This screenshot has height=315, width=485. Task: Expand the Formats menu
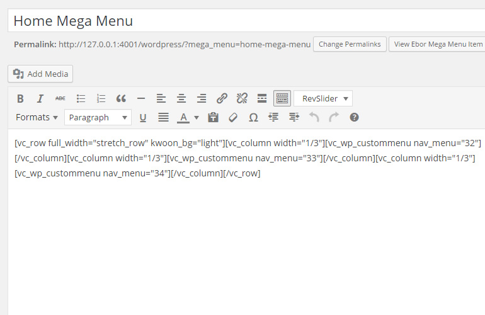[37, 118]
